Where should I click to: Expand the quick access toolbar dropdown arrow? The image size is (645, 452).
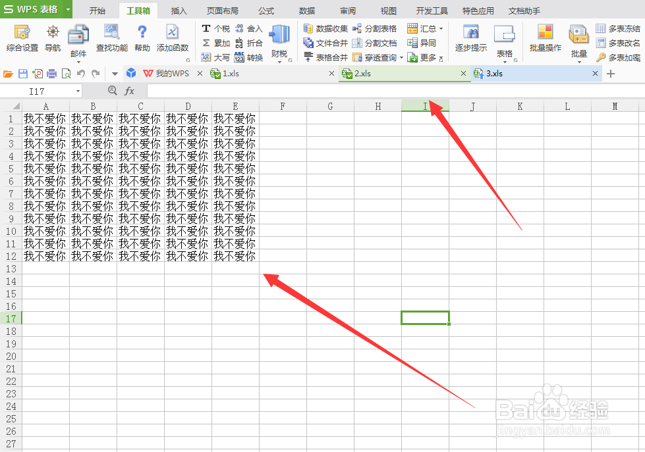(x=115, y=74)
